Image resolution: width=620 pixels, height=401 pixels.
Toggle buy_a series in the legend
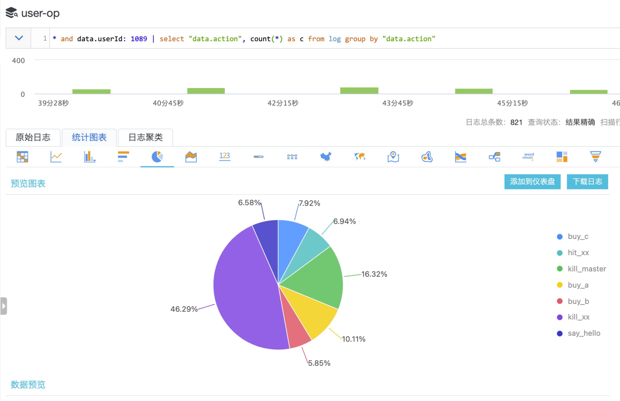[573, 285]
